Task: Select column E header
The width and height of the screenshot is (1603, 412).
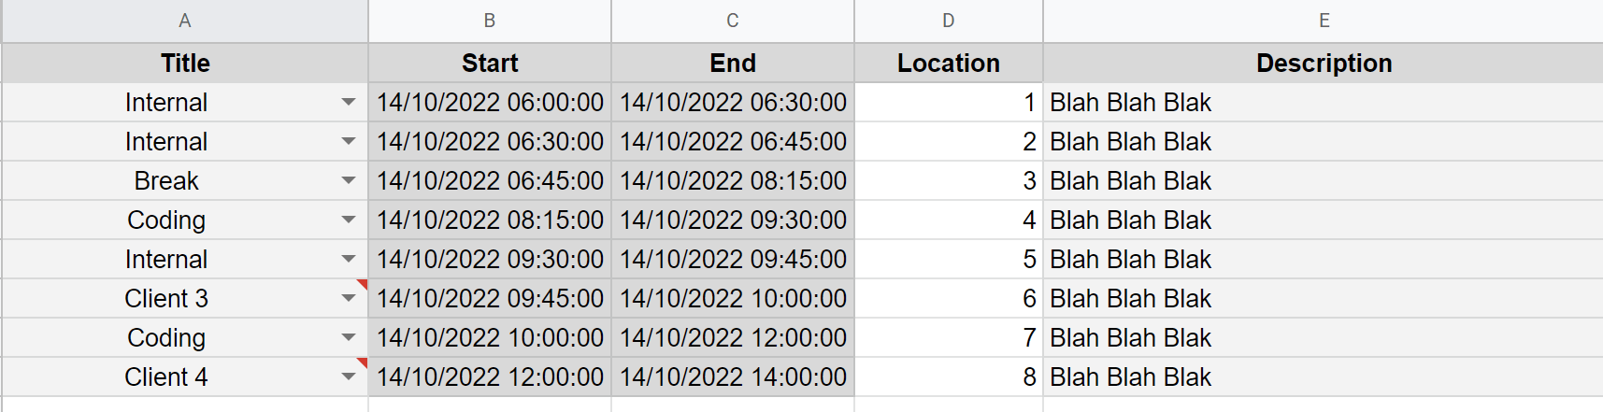Action: click(1324, 21)
